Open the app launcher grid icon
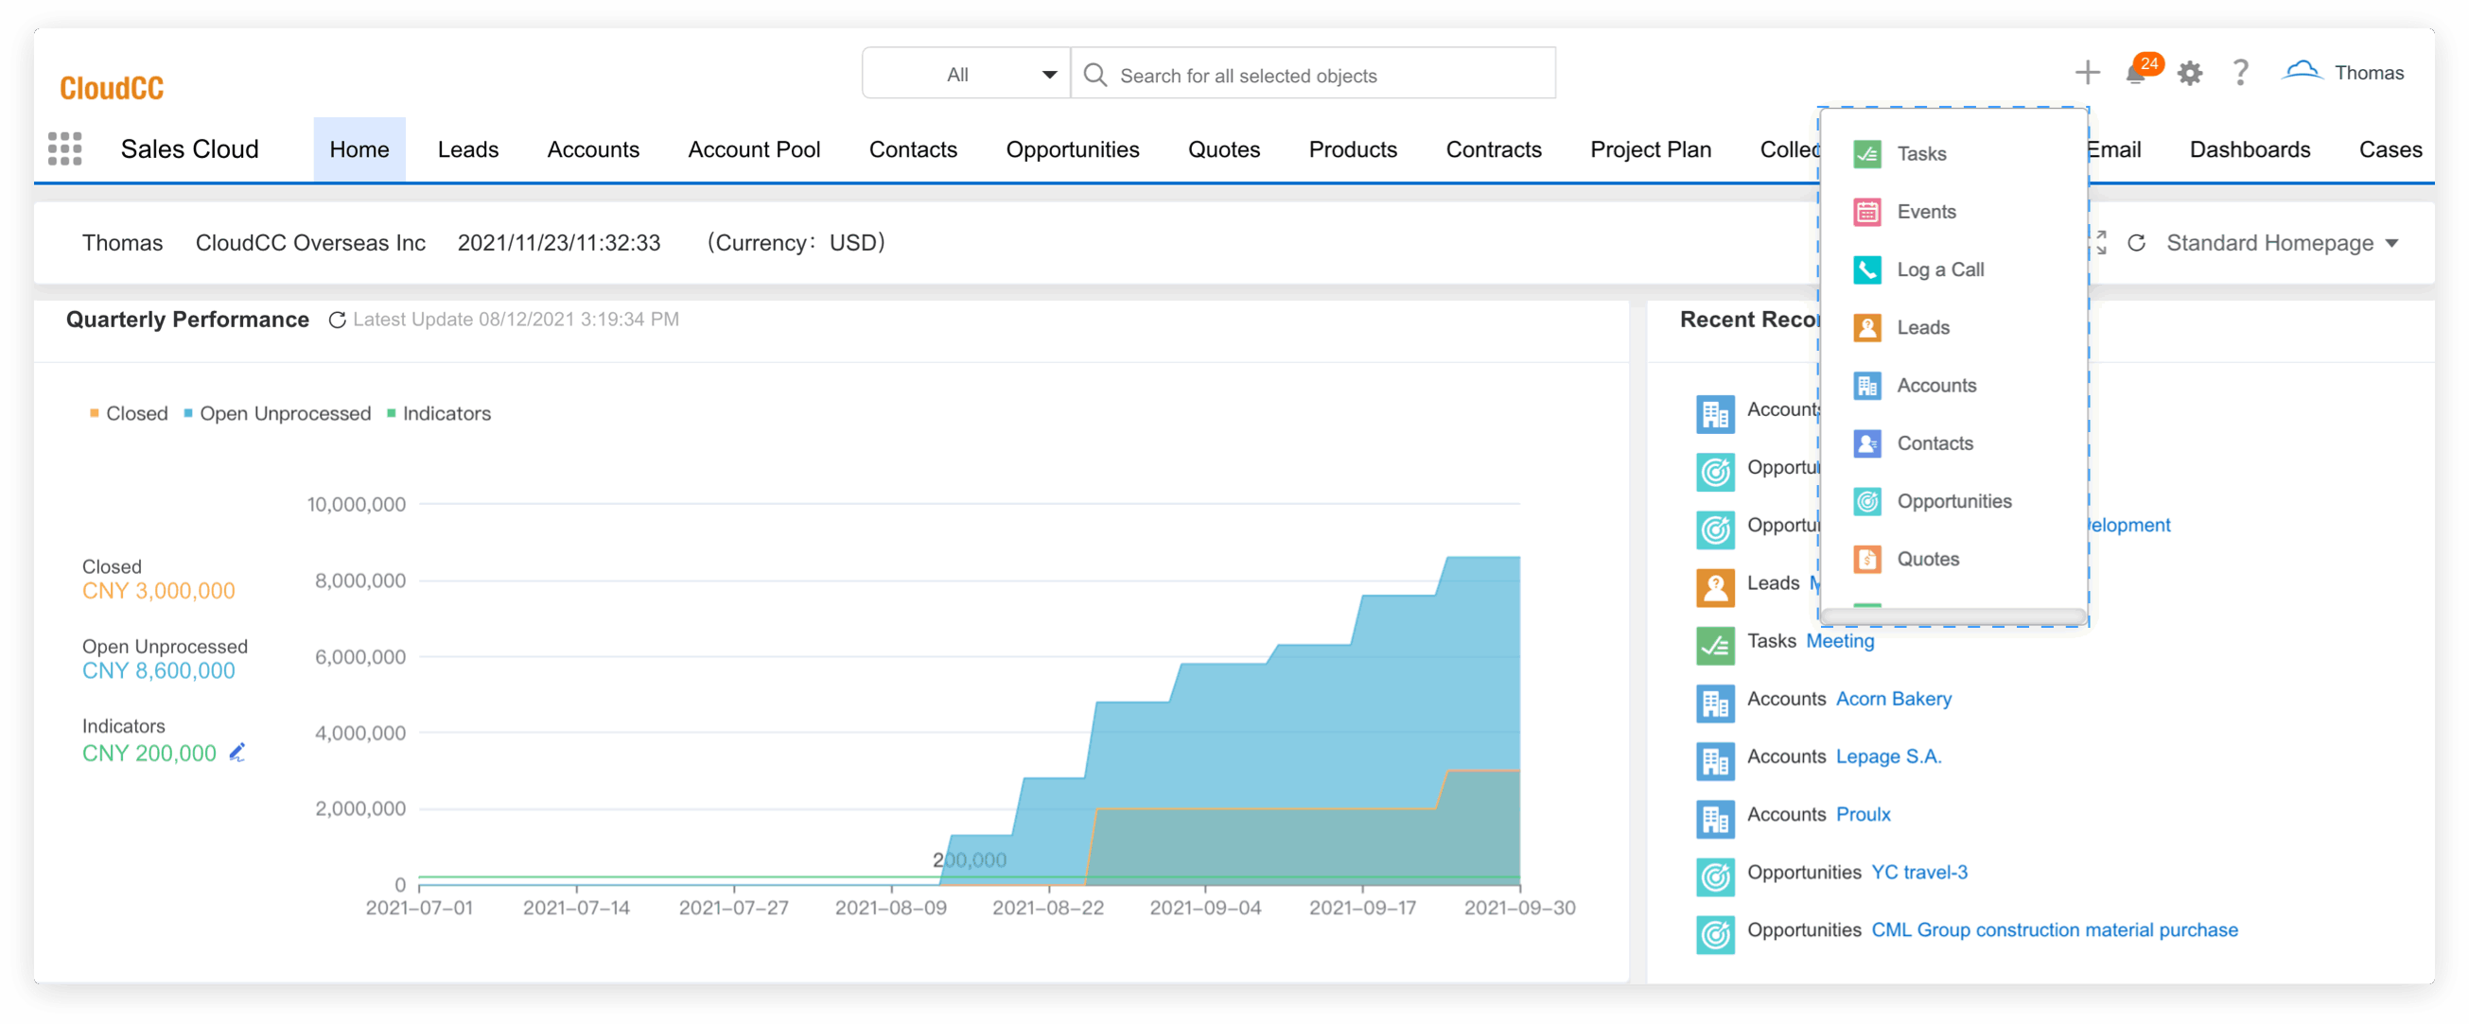This screenshot has width=2469, height=1024. point(64,148)
